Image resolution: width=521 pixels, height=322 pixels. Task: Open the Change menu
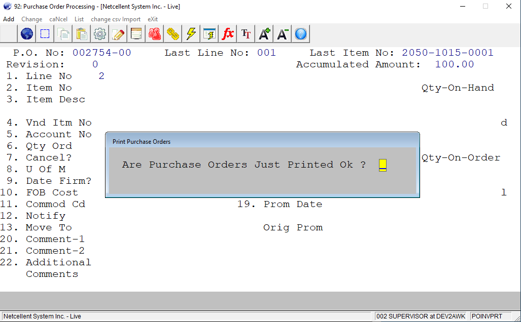(32, 19)
